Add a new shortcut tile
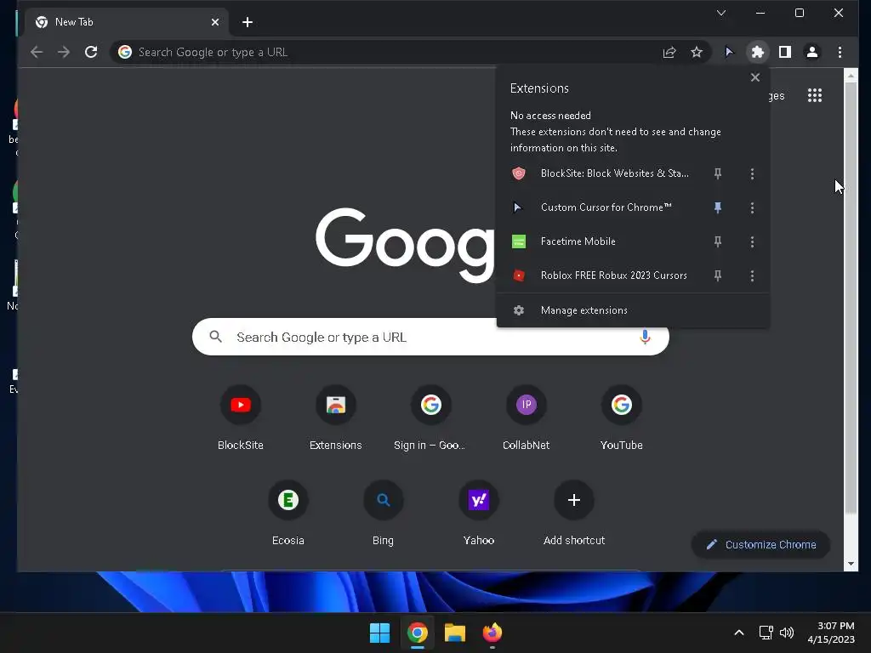 [574, 513]
